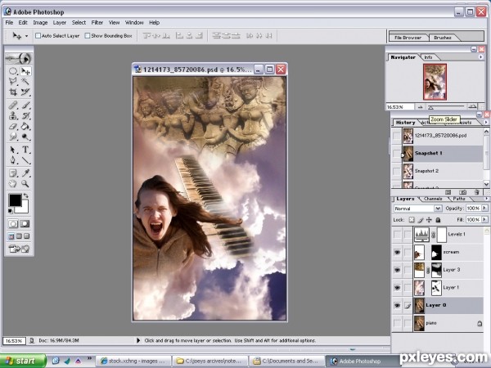491x368 pixels.
Task: Select the Dodge tool
Action: (25, 137)
